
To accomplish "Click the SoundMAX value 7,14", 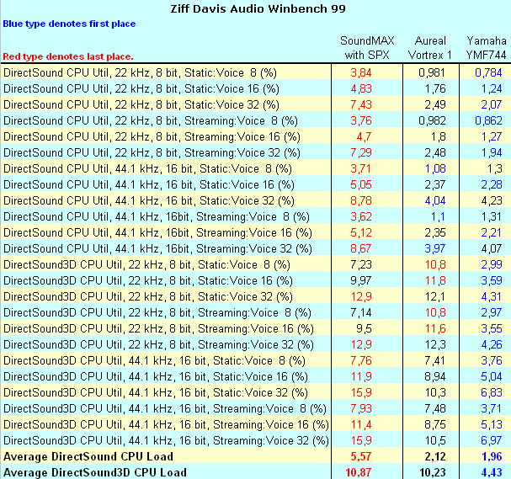I will coord(361,312).
